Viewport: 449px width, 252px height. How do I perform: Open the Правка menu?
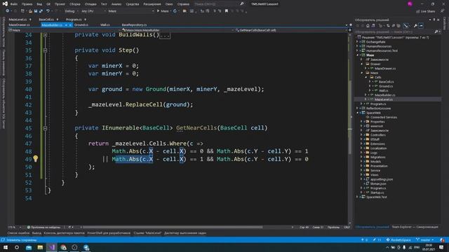(x=27, y=4)
